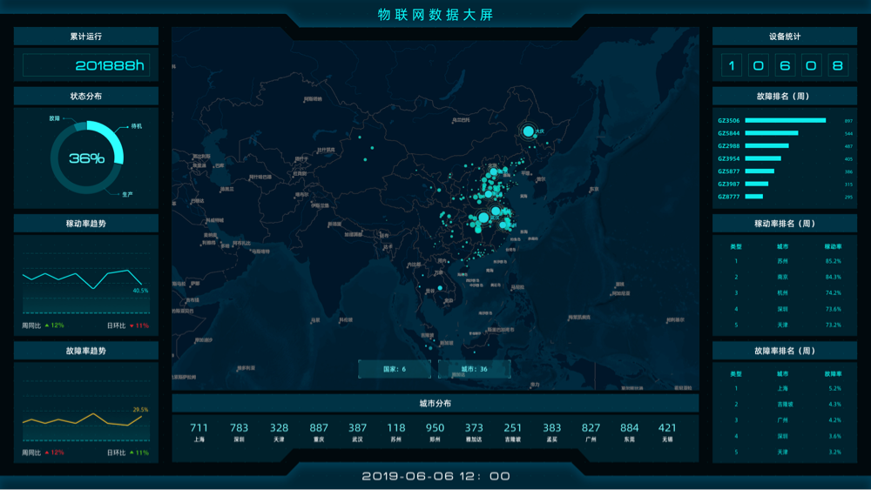Click the GZ8777 fault ranking bar
This screenshot has width=871, height=490.
click(x=755, y=197)
